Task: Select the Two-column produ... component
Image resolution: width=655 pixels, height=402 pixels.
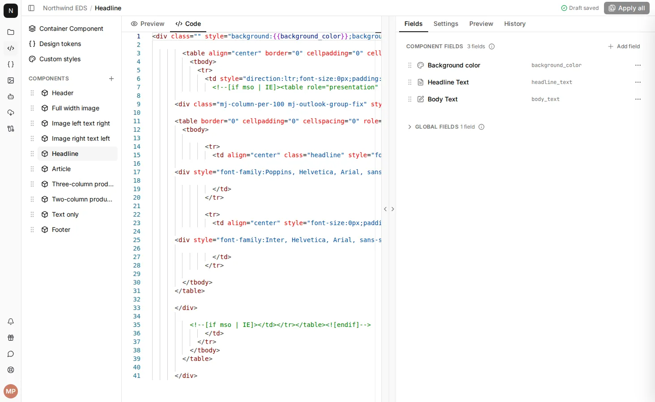Action: [x=77, y=199]
